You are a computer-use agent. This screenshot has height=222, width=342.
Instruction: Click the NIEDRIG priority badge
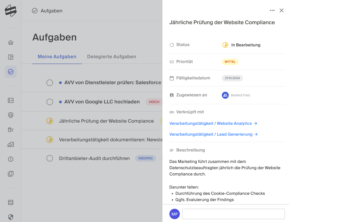(146, 158)
